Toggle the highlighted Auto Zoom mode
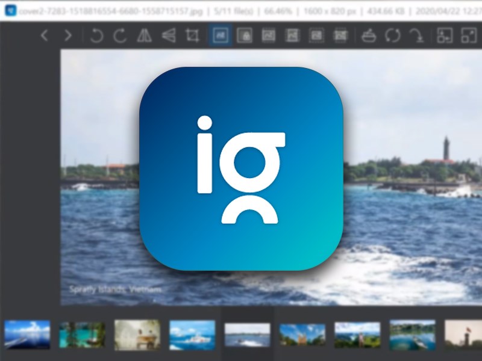The image size is (482, 361). point(221,35)
